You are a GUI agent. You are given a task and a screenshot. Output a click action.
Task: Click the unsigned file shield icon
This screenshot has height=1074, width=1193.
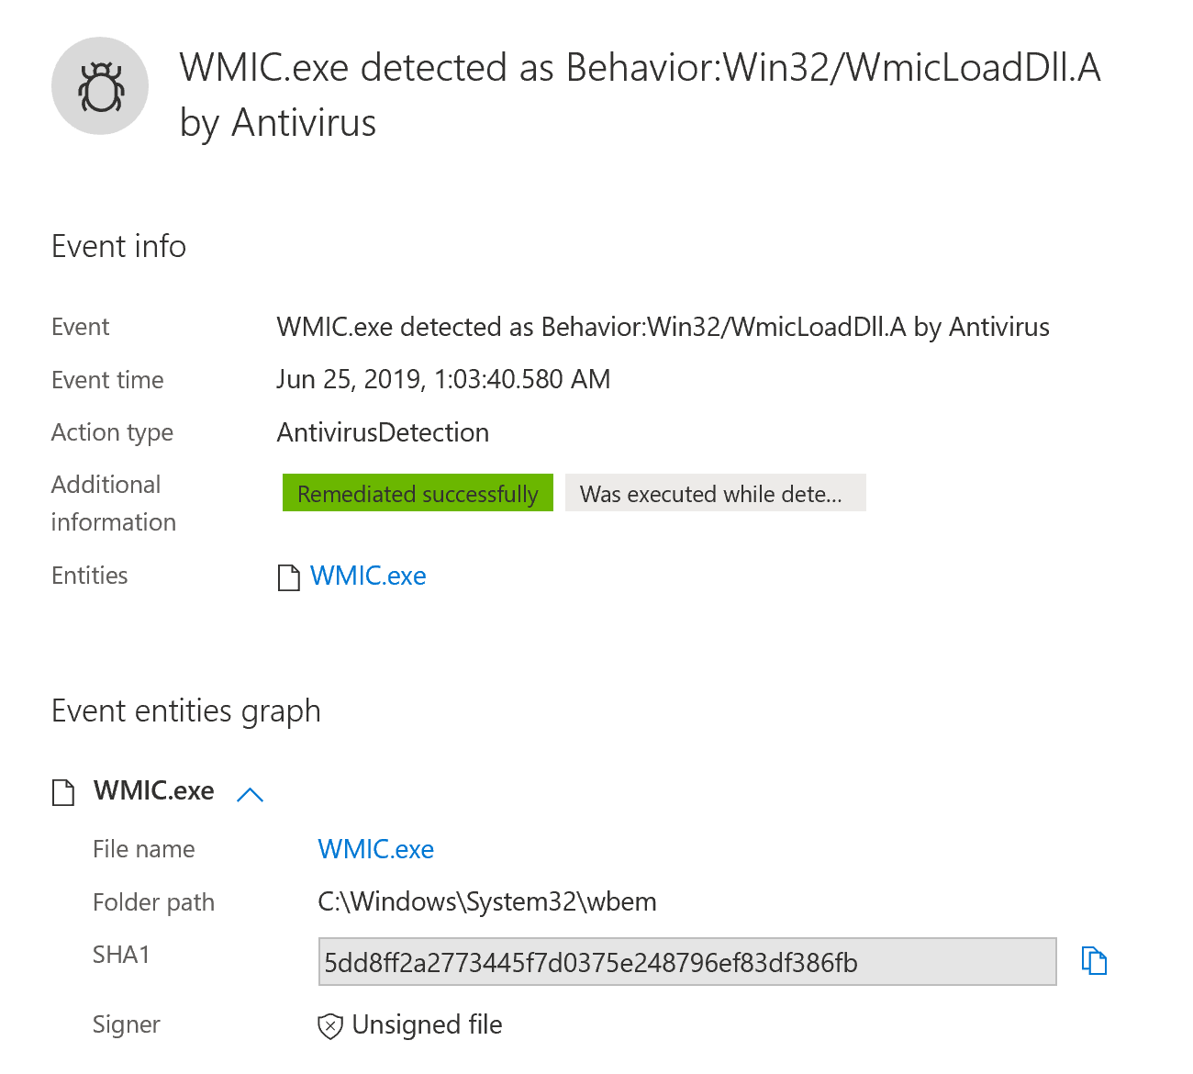pyautogui.click(x=330, y=1026)
